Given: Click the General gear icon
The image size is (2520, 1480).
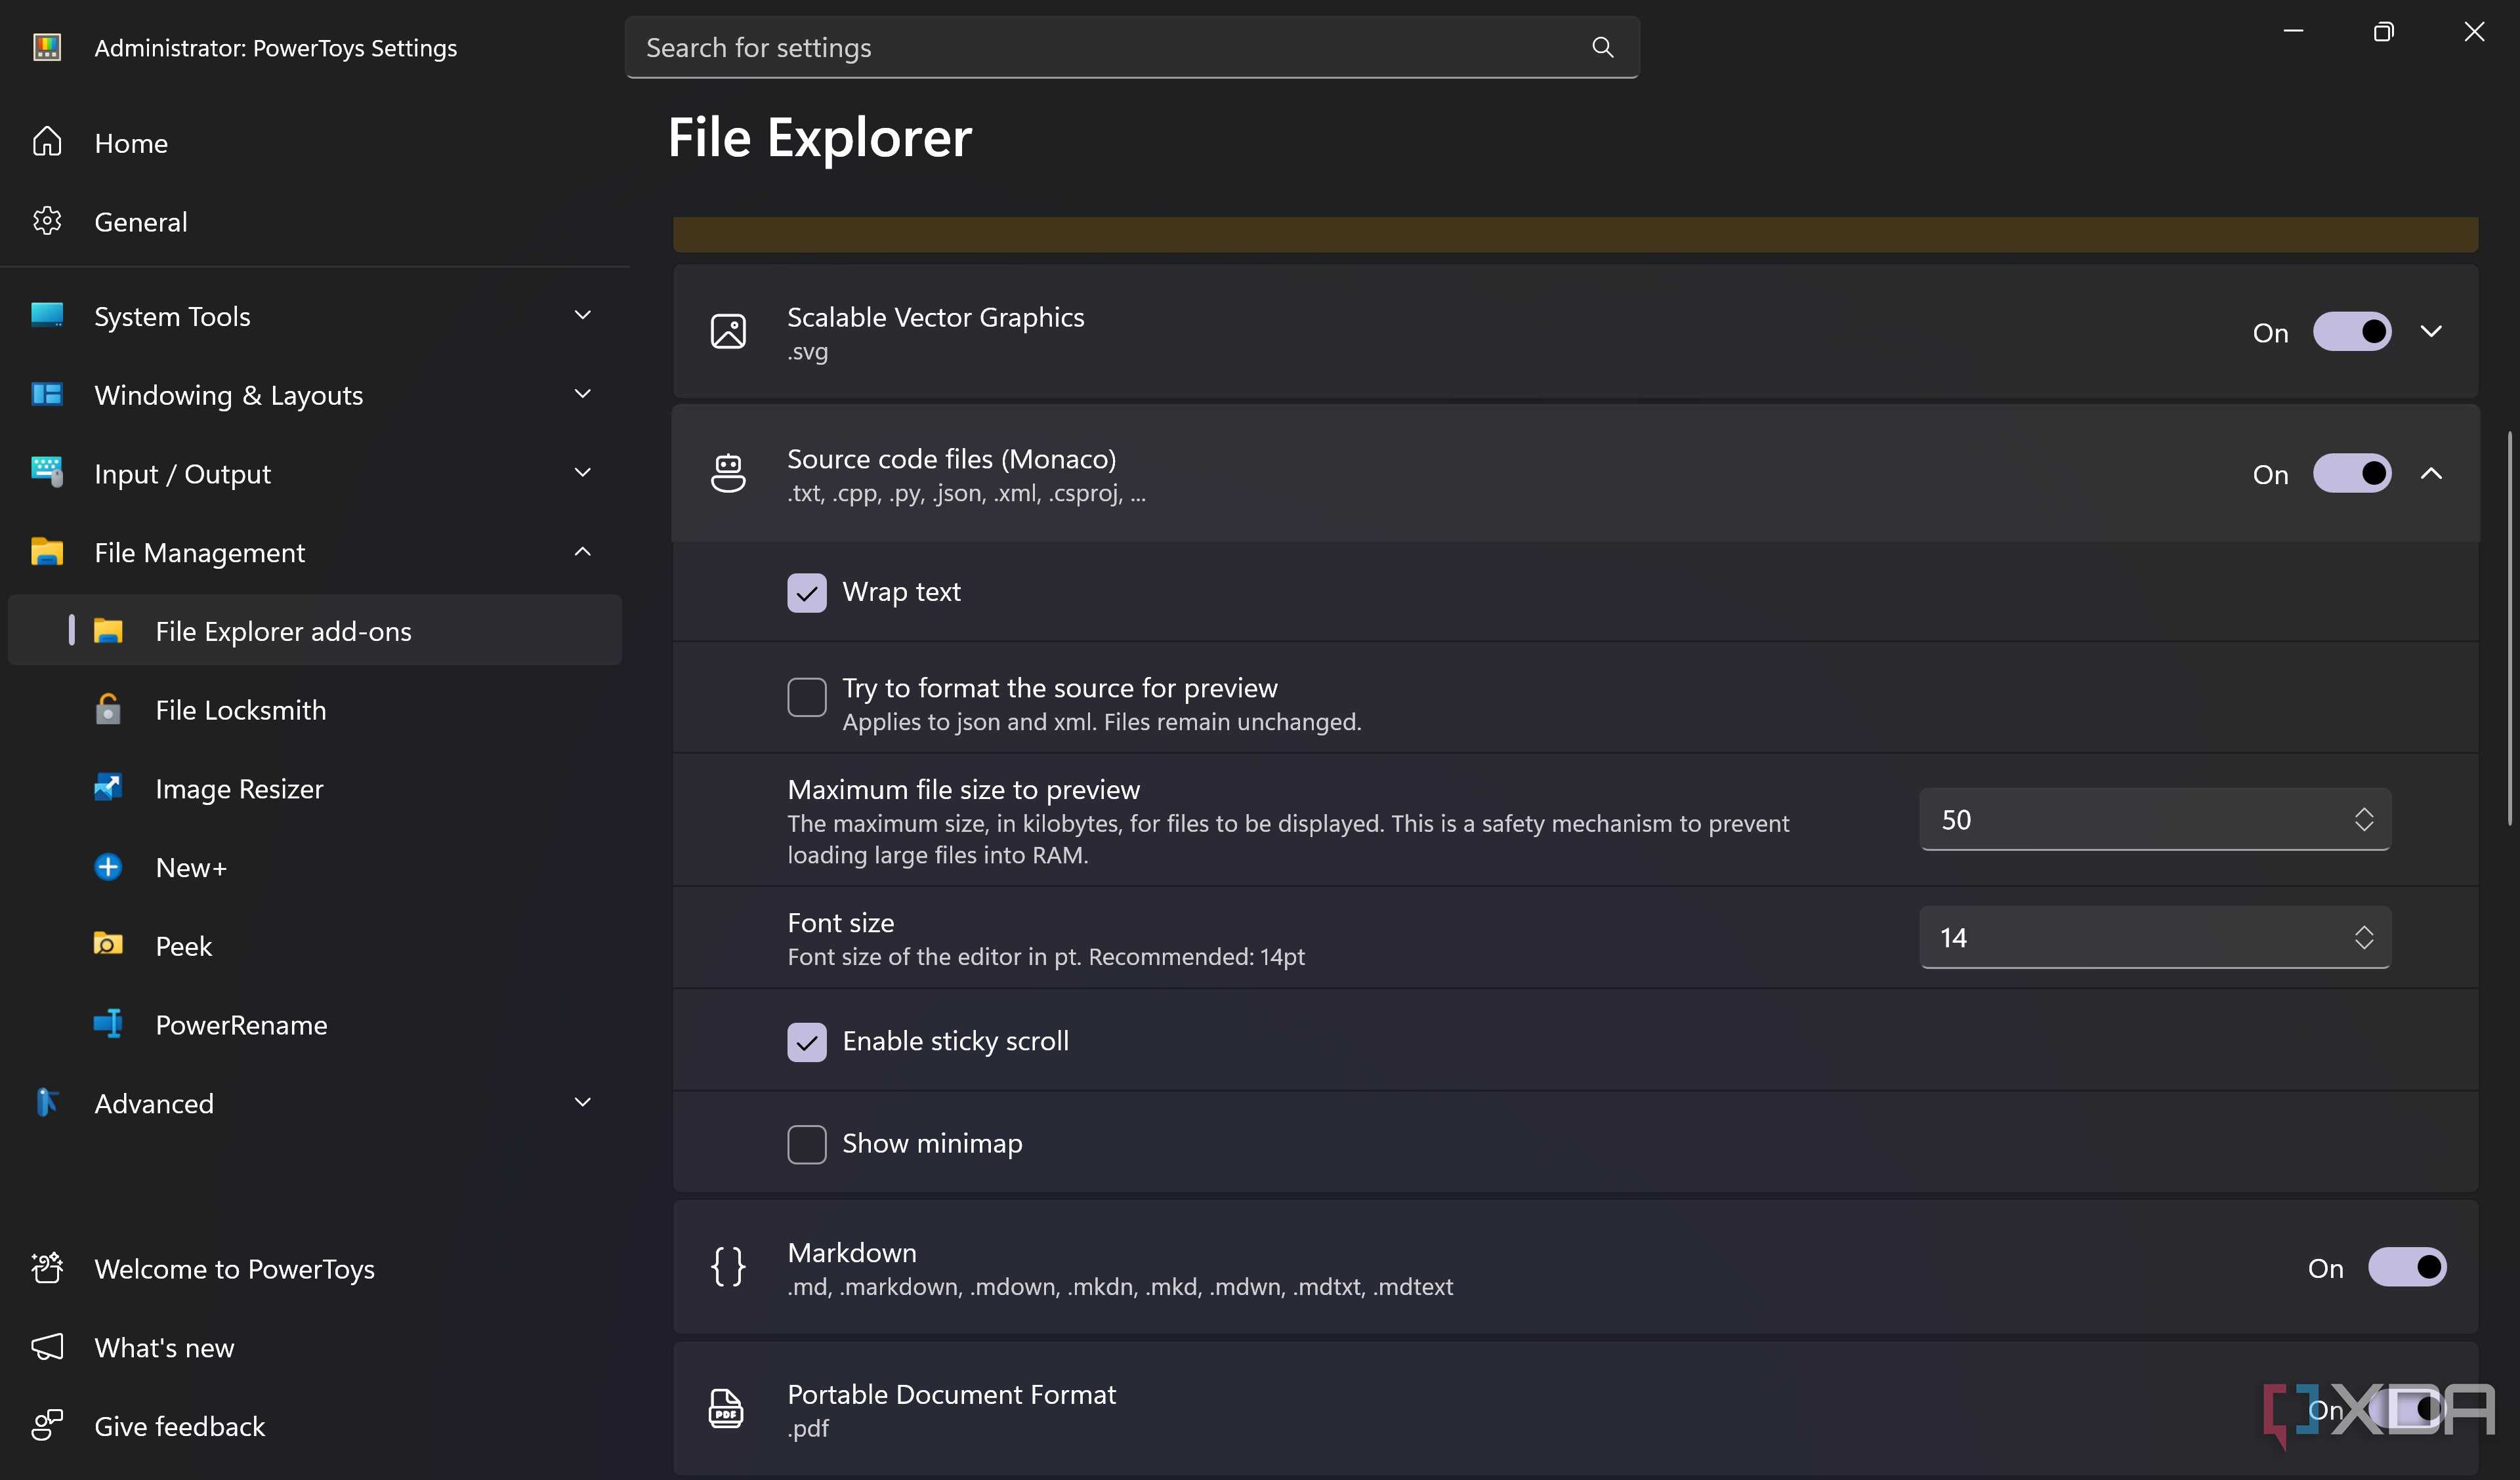Looking at the screenshot, I should tap(47, 221).
